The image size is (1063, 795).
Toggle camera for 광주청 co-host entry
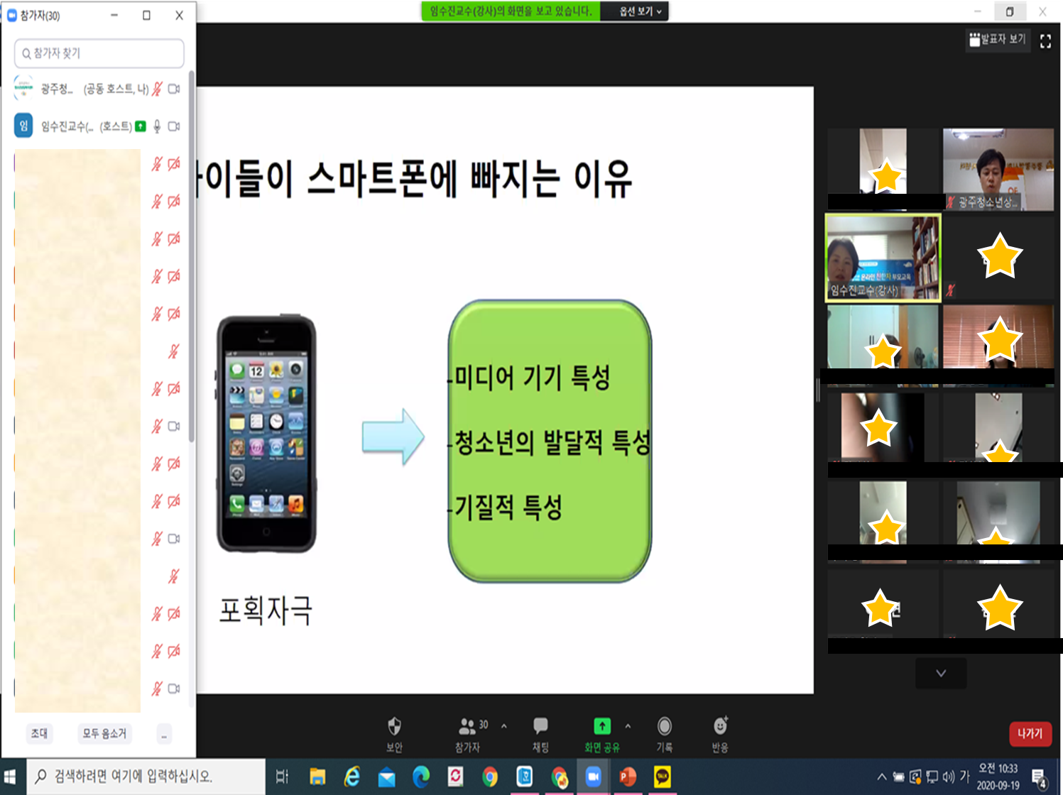tap(174, 89)
